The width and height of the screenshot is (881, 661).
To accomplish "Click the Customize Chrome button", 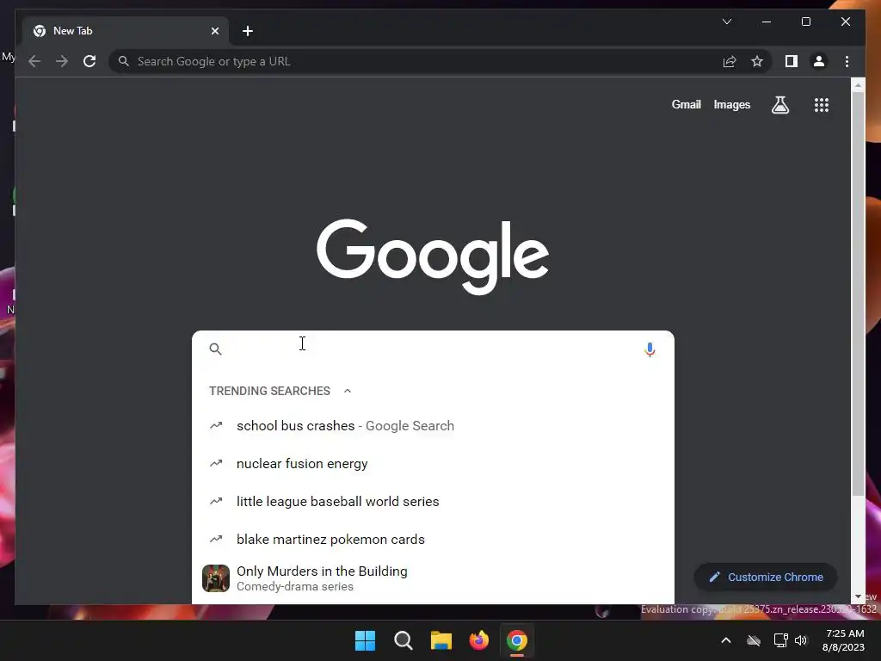I will 766,578.
